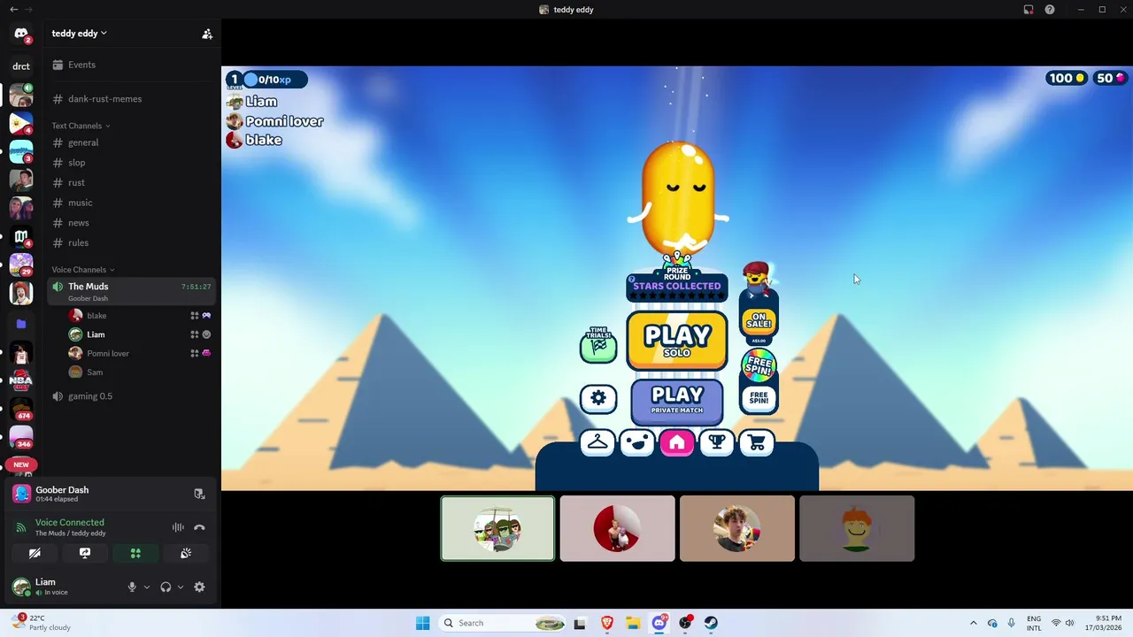The height and width of the screenshot is (637, 1133).
Task: Click the rainbow FREE SPIN wheel
Action: [759, 365]
